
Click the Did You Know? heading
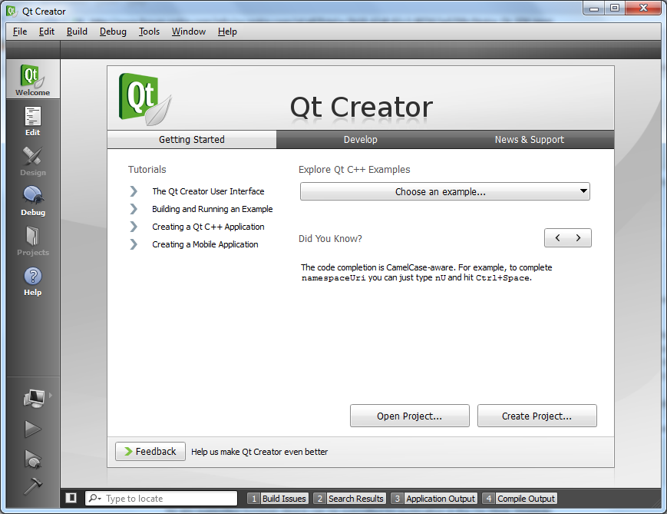330,238
